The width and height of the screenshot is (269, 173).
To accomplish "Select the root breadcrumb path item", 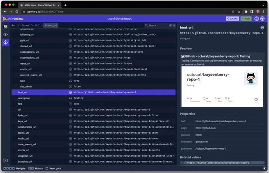I will (25, 26).
